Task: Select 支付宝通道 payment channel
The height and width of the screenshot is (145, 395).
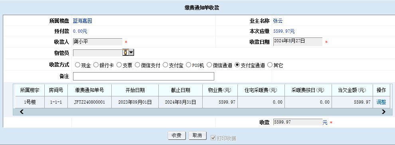Action: [x=237, y=65]
